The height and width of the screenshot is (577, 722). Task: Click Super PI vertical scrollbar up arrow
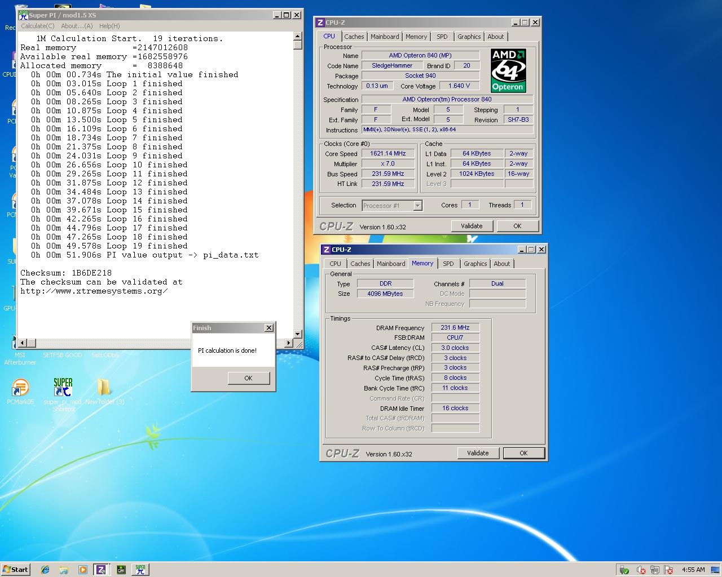point(298,37)
